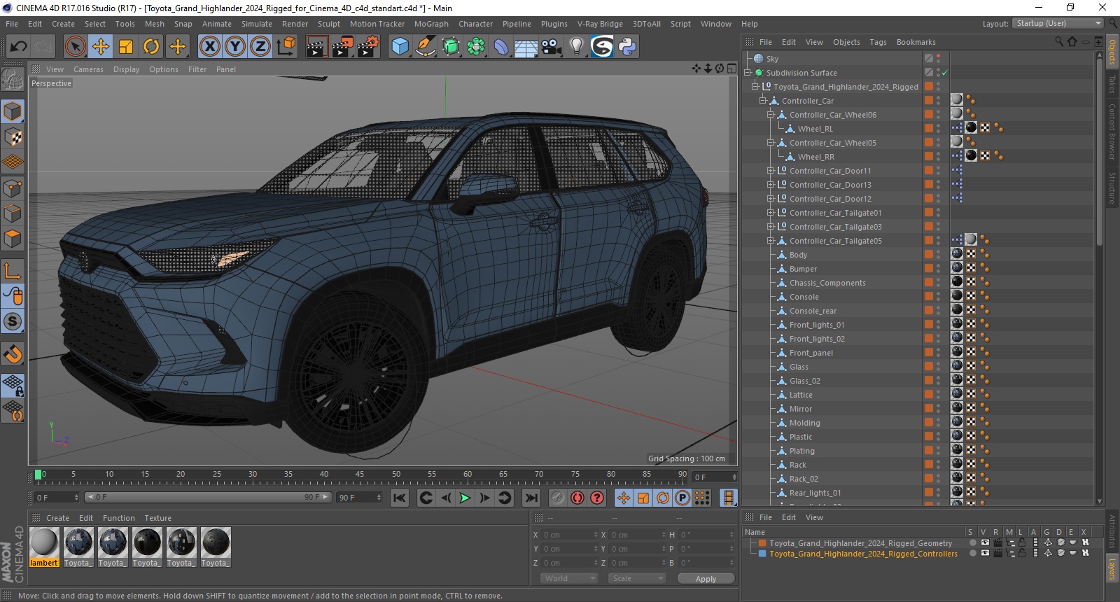
Task: Open the Content Browser side tab
Action: click(1112, 132)
